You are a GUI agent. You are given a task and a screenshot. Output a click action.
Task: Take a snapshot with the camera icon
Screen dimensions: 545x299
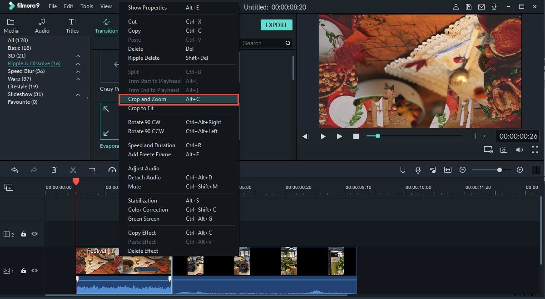click(504, 149)
